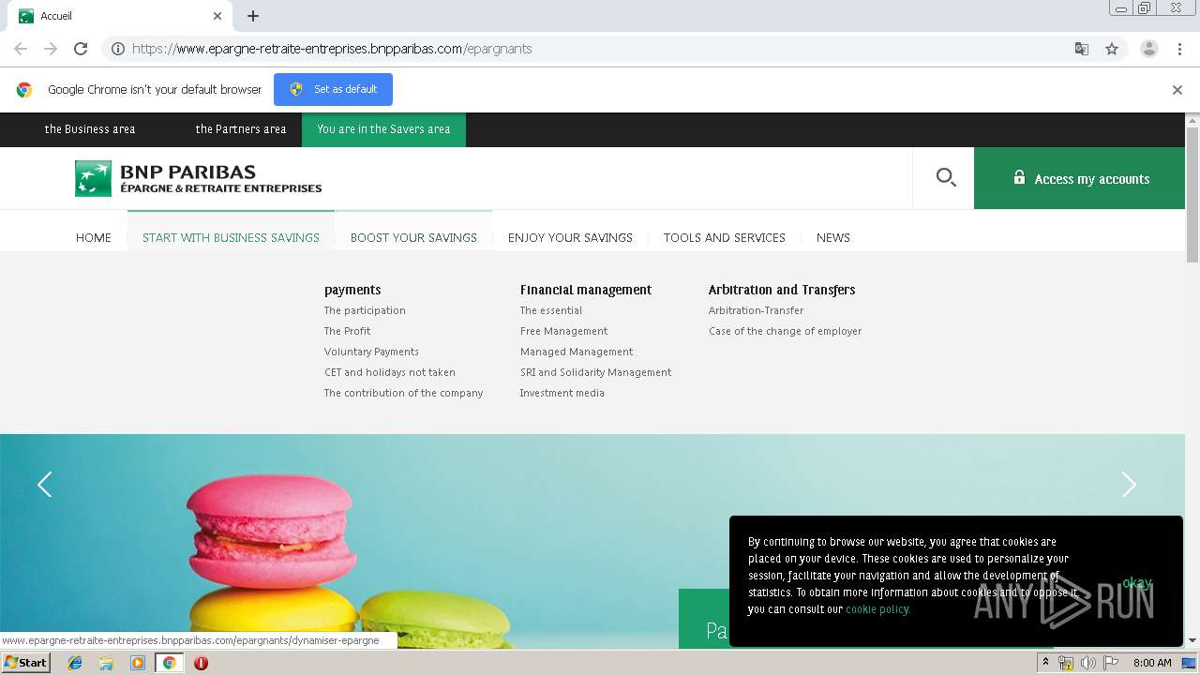
Task: View site information icon in the address bar
Action: coord(118,49)
